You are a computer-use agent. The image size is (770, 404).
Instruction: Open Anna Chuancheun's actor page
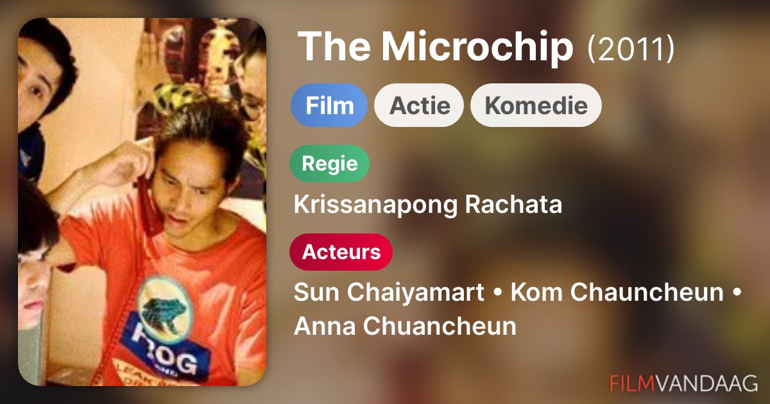click(x=405, y=326)
